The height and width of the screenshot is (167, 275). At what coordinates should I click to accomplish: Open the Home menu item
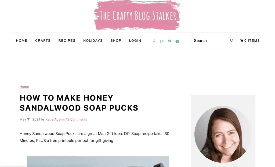21,41
